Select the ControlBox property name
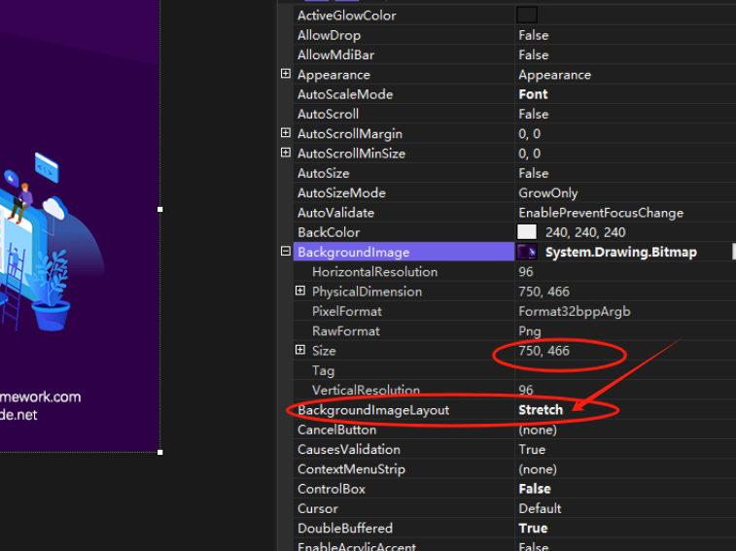Screen dimensions: 736x551 pos(332,489)
